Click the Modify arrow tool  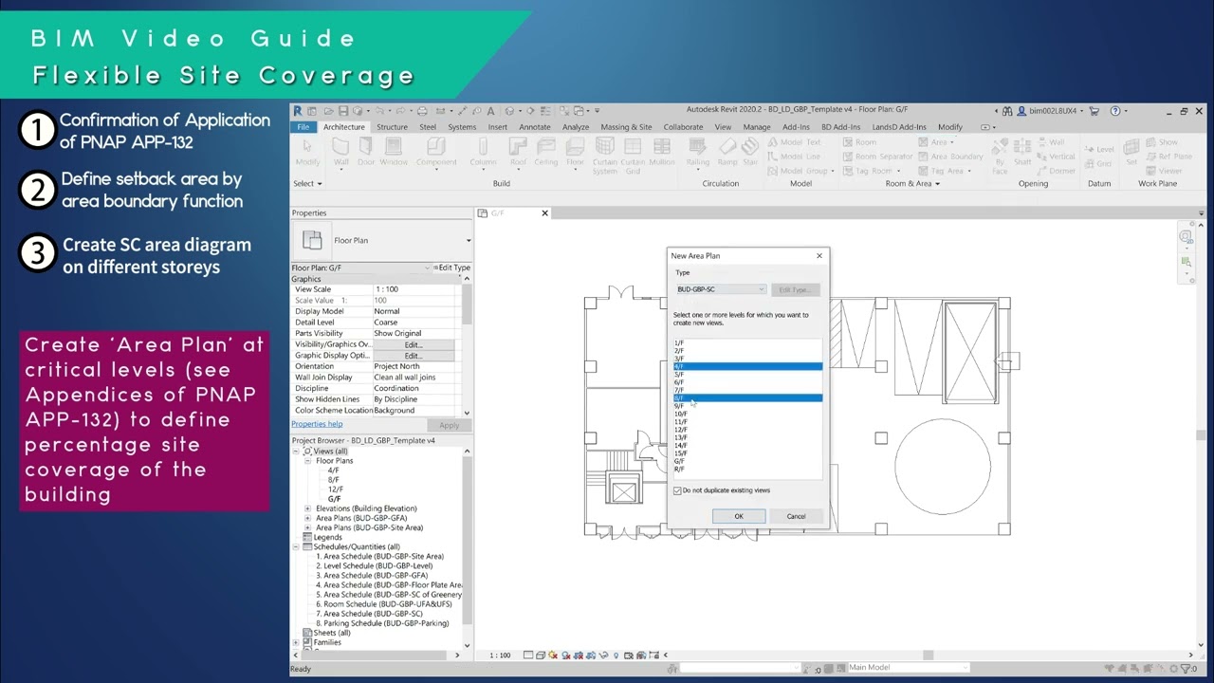click(x=307, y=150)
